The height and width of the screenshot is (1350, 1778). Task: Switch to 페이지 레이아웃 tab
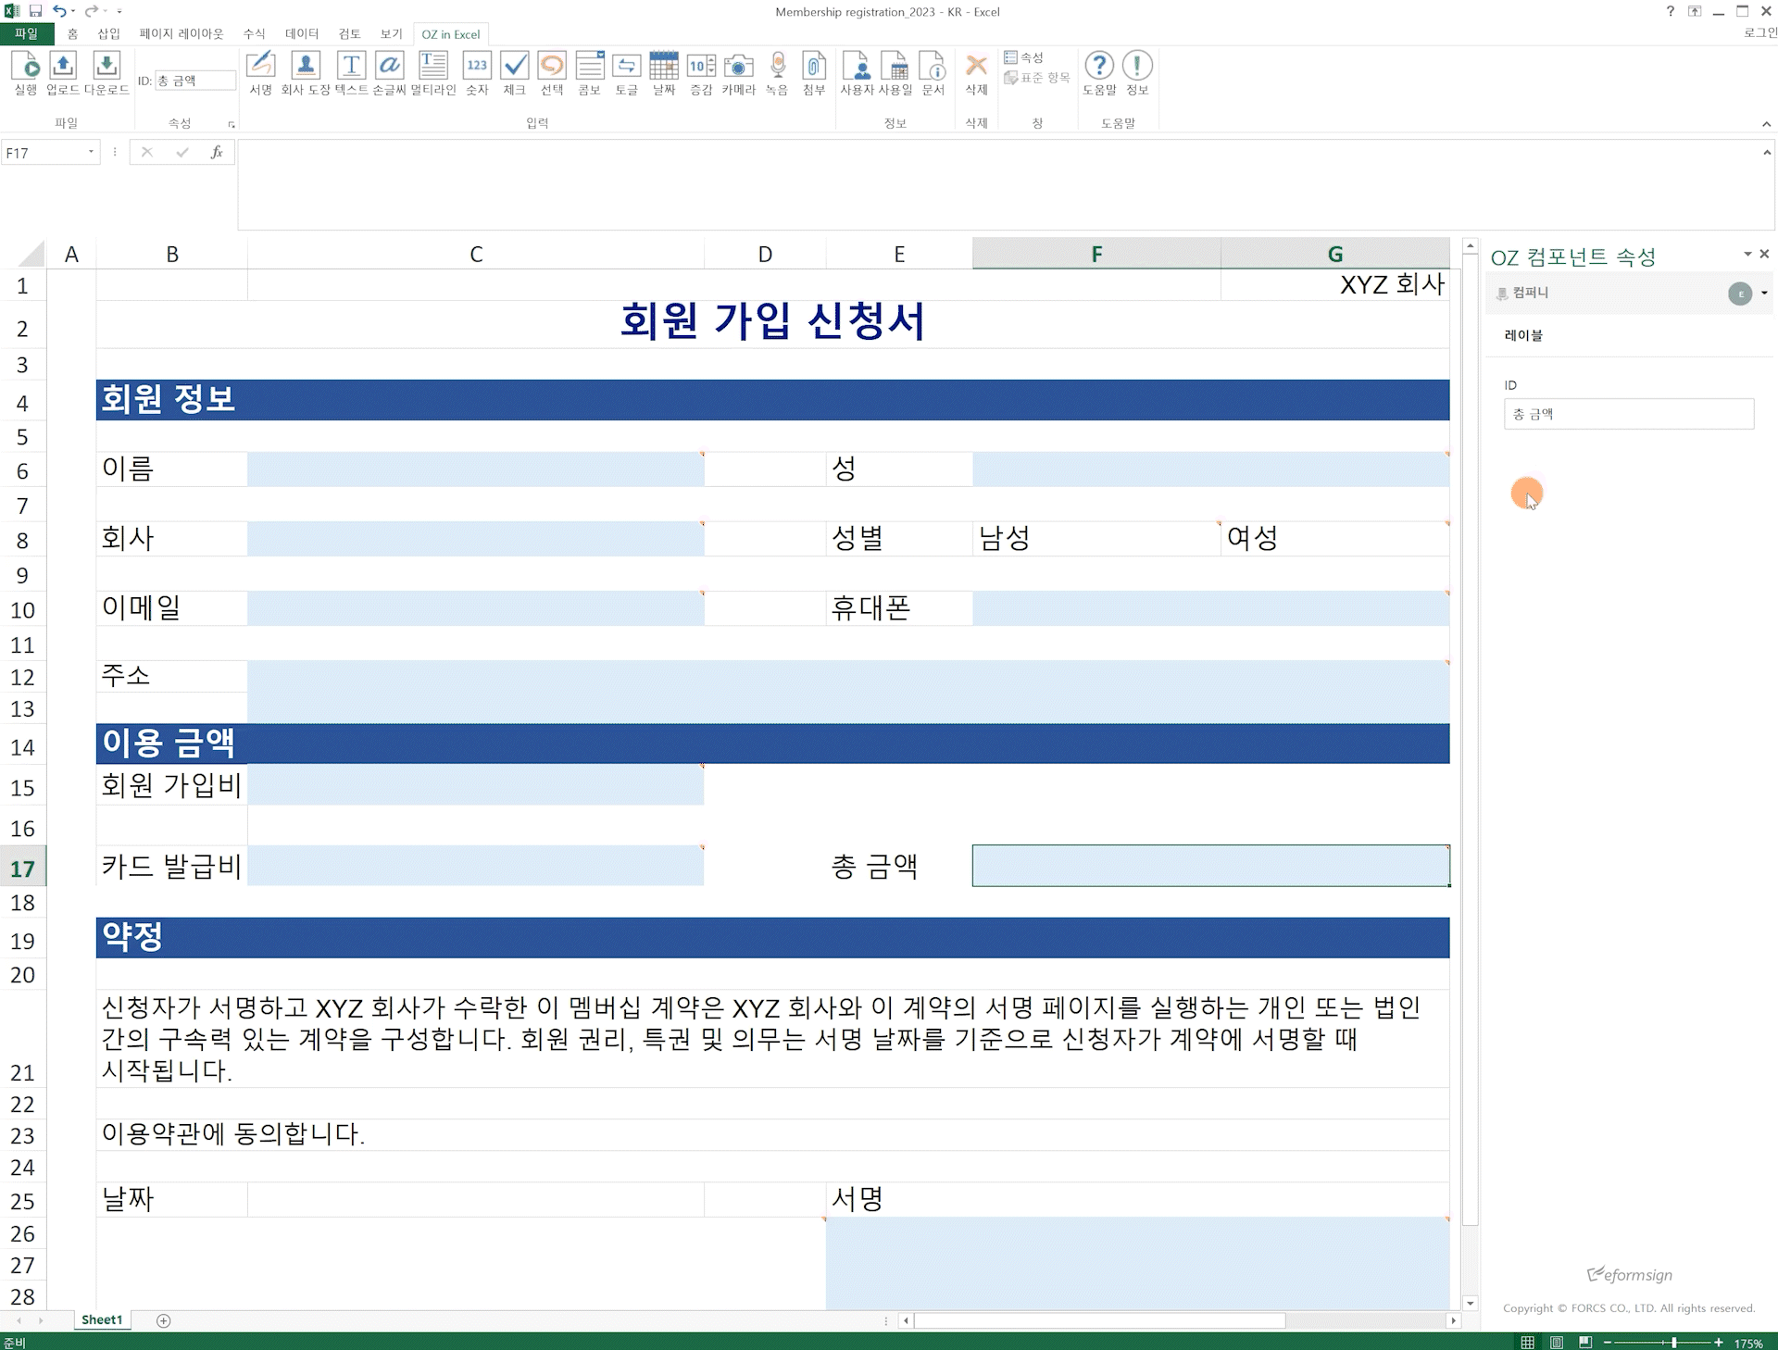click(182, 33)
